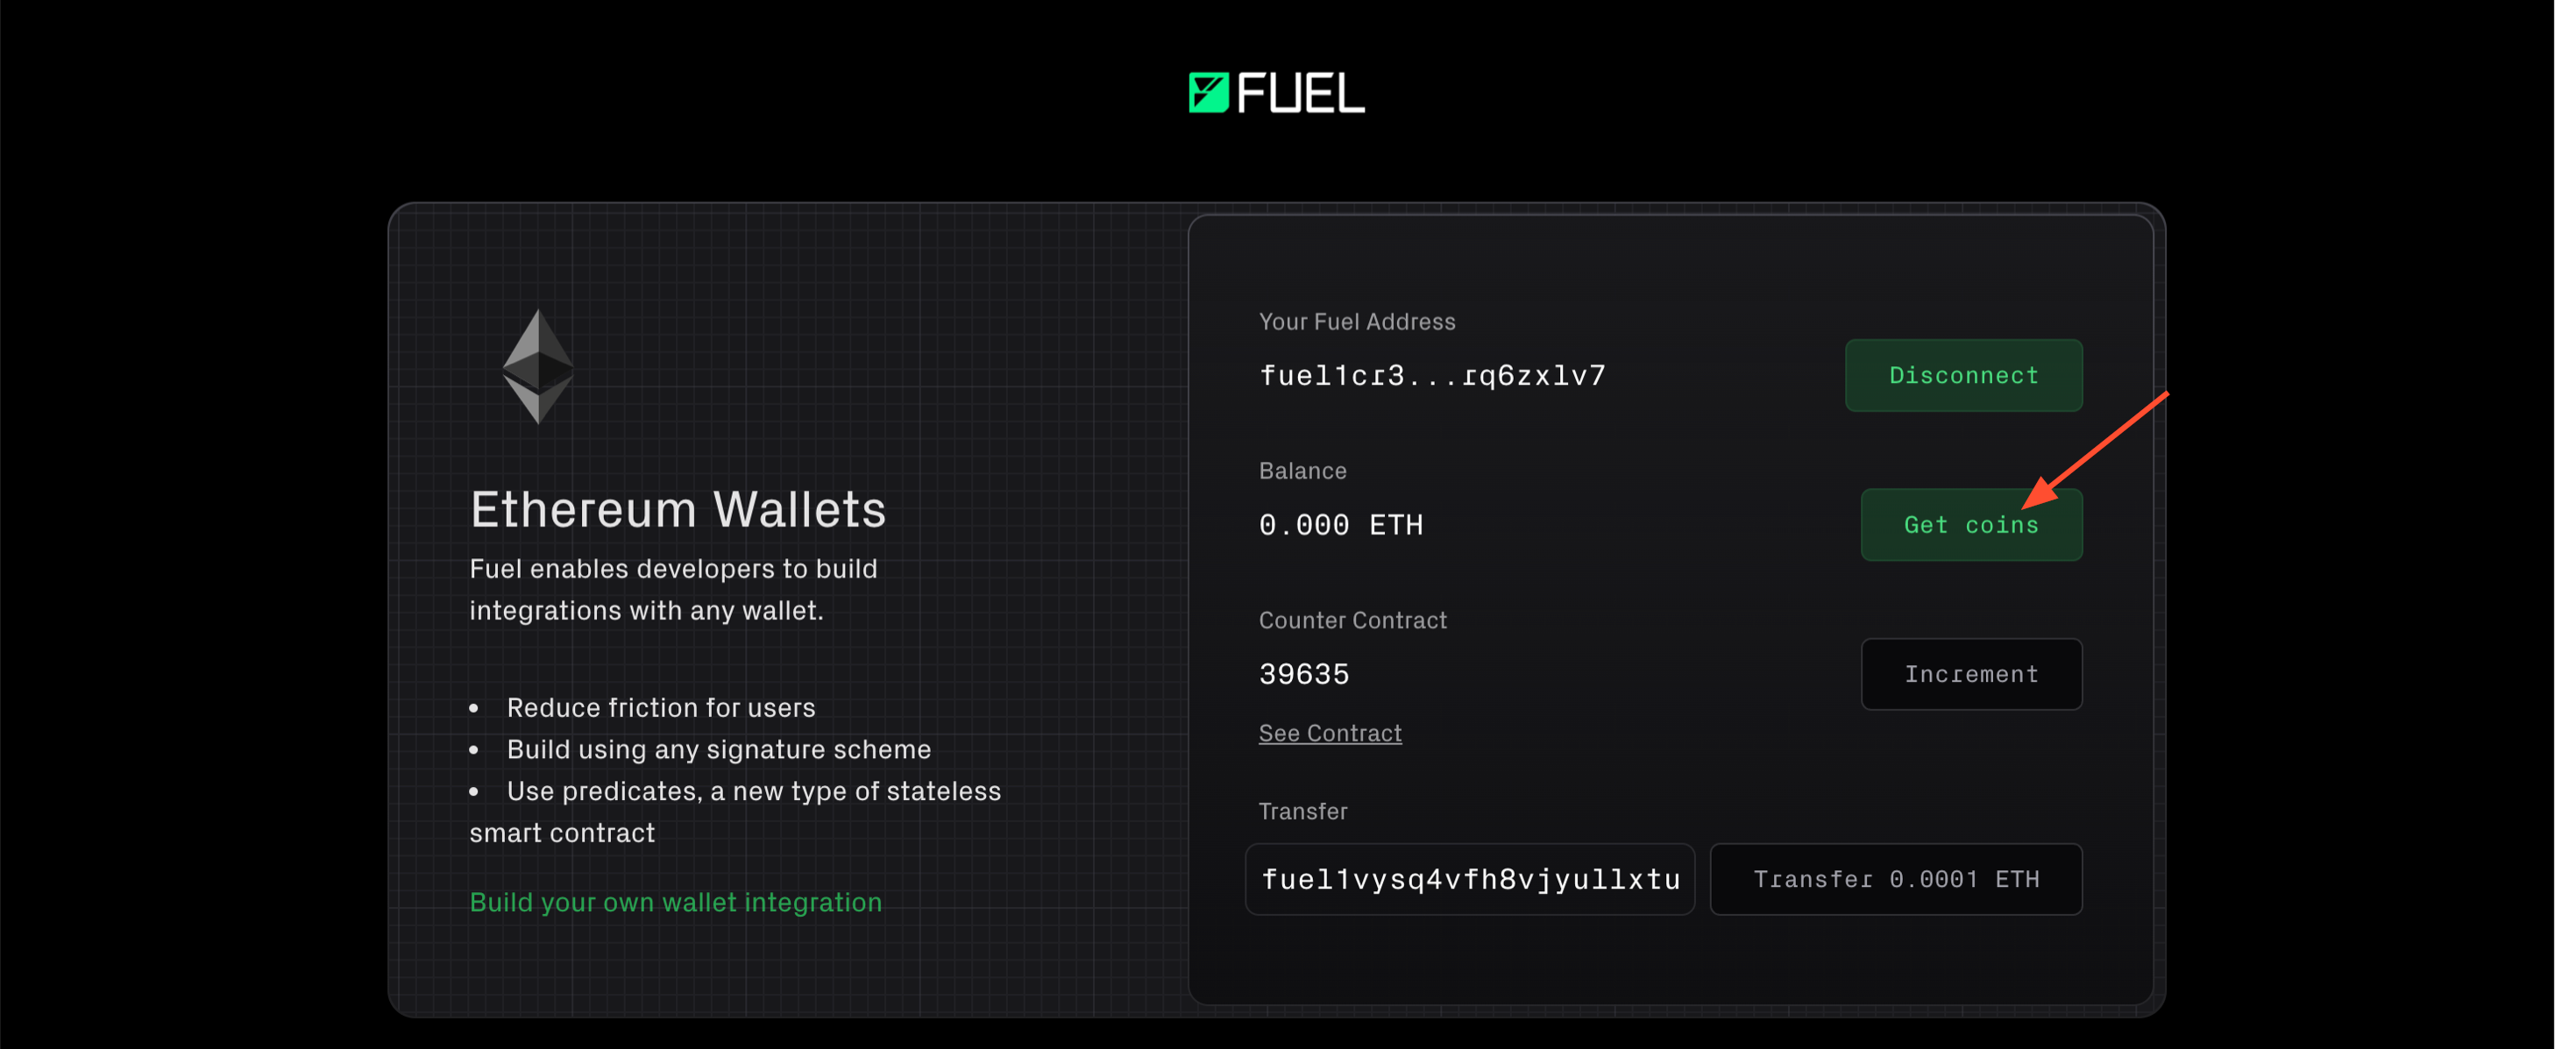Viewport: 2576px width, 1049px height.
Task: Click the Counter Contract label
Action: (1352, 620)
